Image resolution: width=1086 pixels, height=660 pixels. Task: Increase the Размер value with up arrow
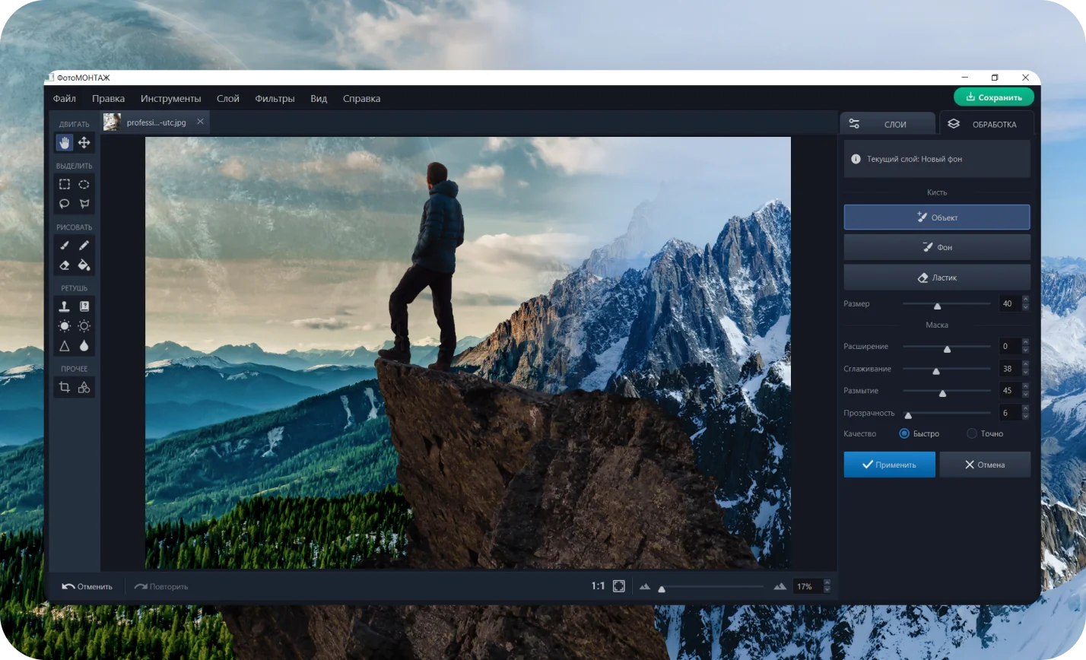pos(1025,300)
